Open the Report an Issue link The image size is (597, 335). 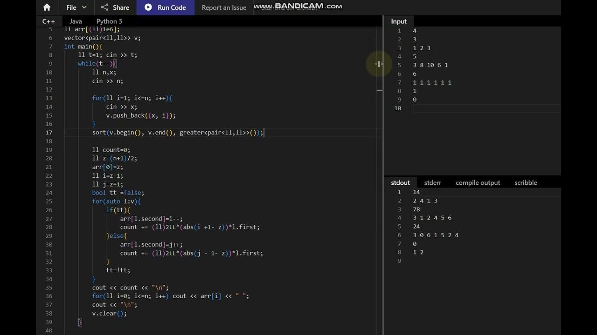pos(224,7)
